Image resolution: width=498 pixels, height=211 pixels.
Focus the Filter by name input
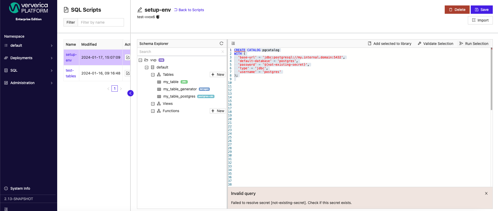(x=101, y=22)
